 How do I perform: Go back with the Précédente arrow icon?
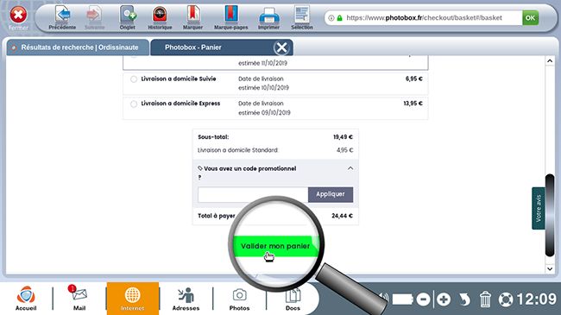tap(63, 15)
